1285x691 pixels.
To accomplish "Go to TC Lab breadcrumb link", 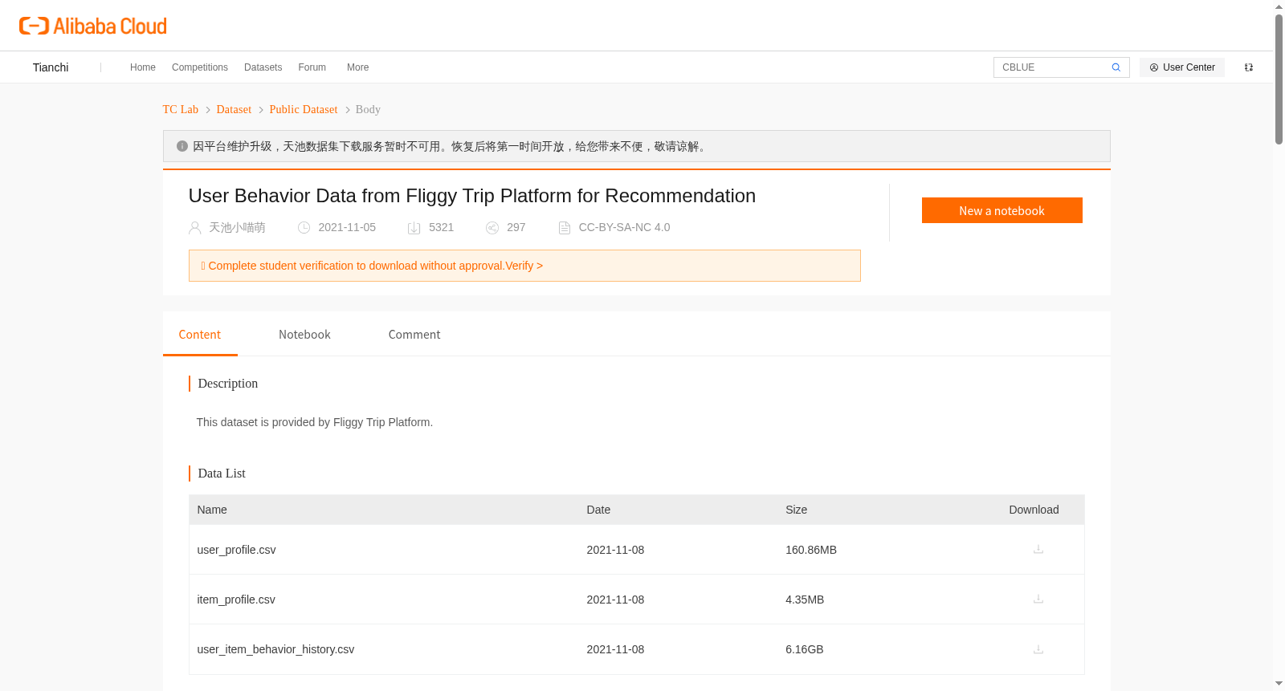I will click(x=181, y=109).
